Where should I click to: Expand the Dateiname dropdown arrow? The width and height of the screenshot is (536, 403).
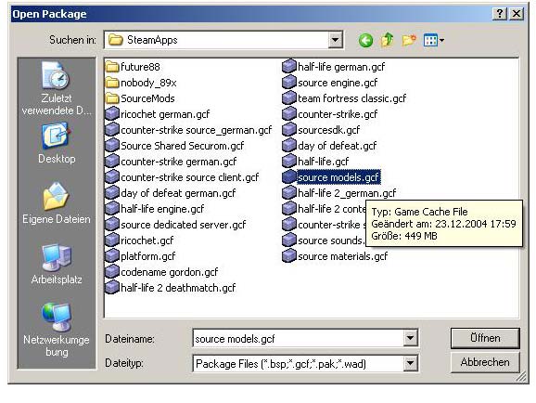pos(410,339)
